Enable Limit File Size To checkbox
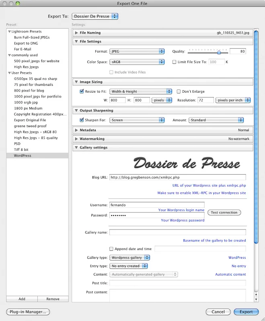 [174, 62]
